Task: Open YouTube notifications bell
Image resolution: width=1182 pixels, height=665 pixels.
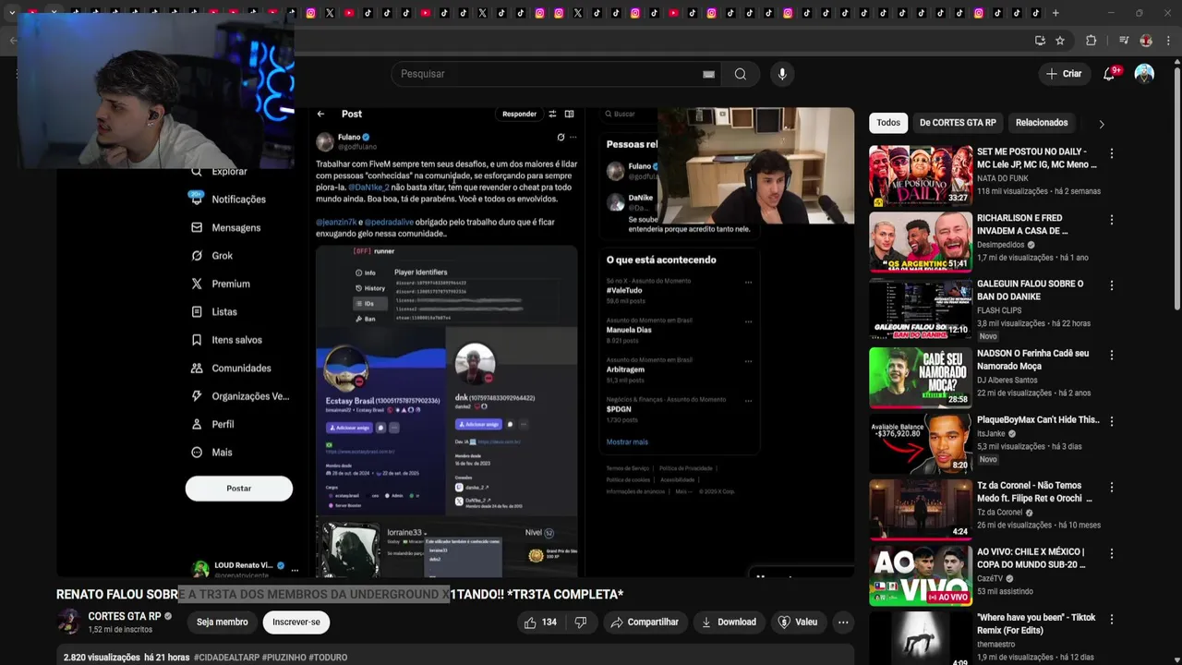Action: [1110, 74]
